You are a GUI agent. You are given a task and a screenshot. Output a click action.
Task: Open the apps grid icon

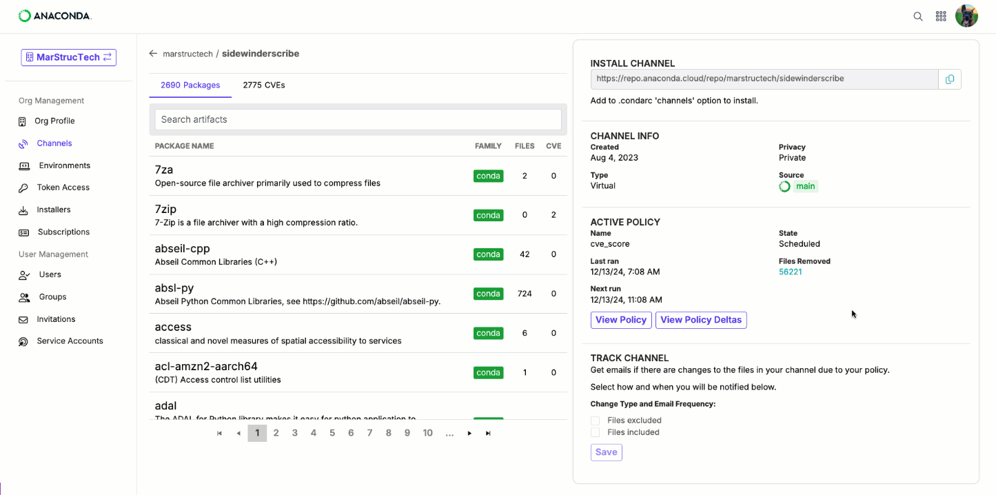coord(941,17)
